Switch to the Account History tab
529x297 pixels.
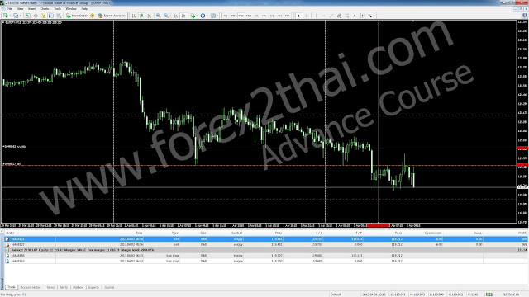pyautogui.click(x=31, y=287)
